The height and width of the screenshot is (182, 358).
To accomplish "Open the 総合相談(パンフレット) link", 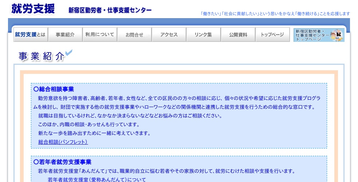I will [63, 142].
